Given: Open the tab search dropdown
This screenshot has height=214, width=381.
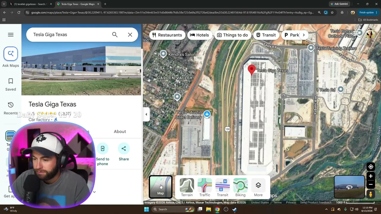Looking at the screenshot, I should click(4, 4).
